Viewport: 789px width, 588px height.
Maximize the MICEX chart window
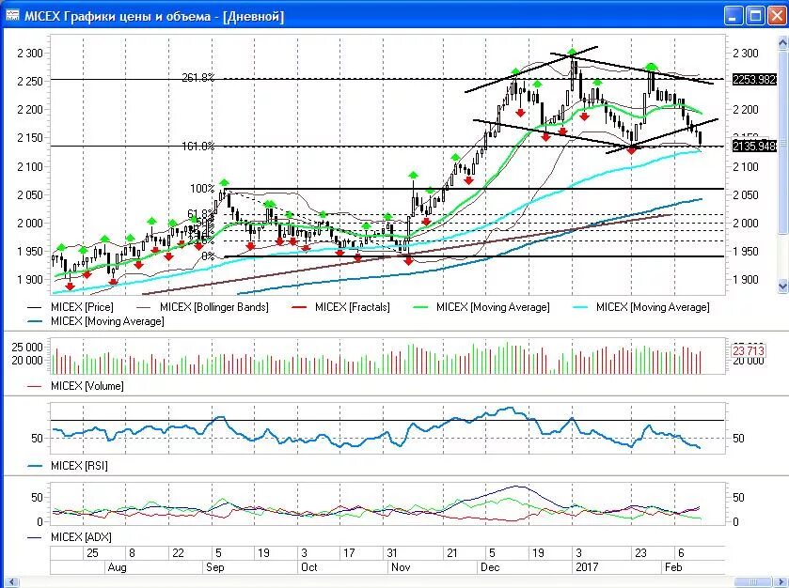pyautogui.click(x=756, y=16)
